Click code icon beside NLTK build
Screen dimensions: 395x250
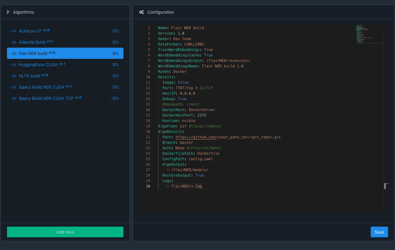click(x=14, y=76)
